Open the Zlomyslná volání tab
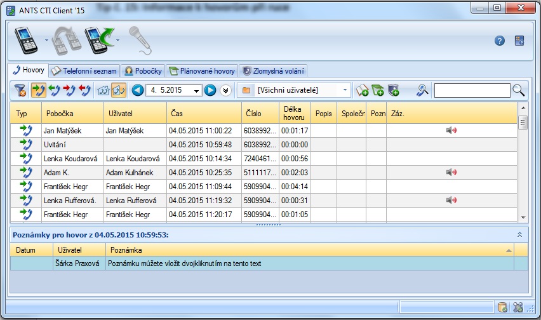The image size is (541, 320). coord(273,71)
